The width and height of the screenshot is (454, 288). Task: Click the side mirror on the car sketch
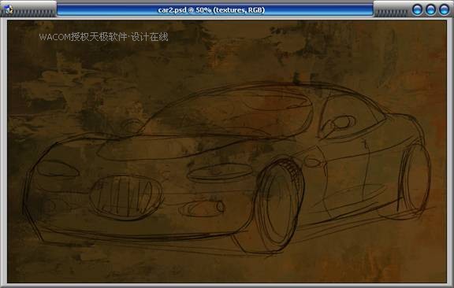[x=339, y=125]
